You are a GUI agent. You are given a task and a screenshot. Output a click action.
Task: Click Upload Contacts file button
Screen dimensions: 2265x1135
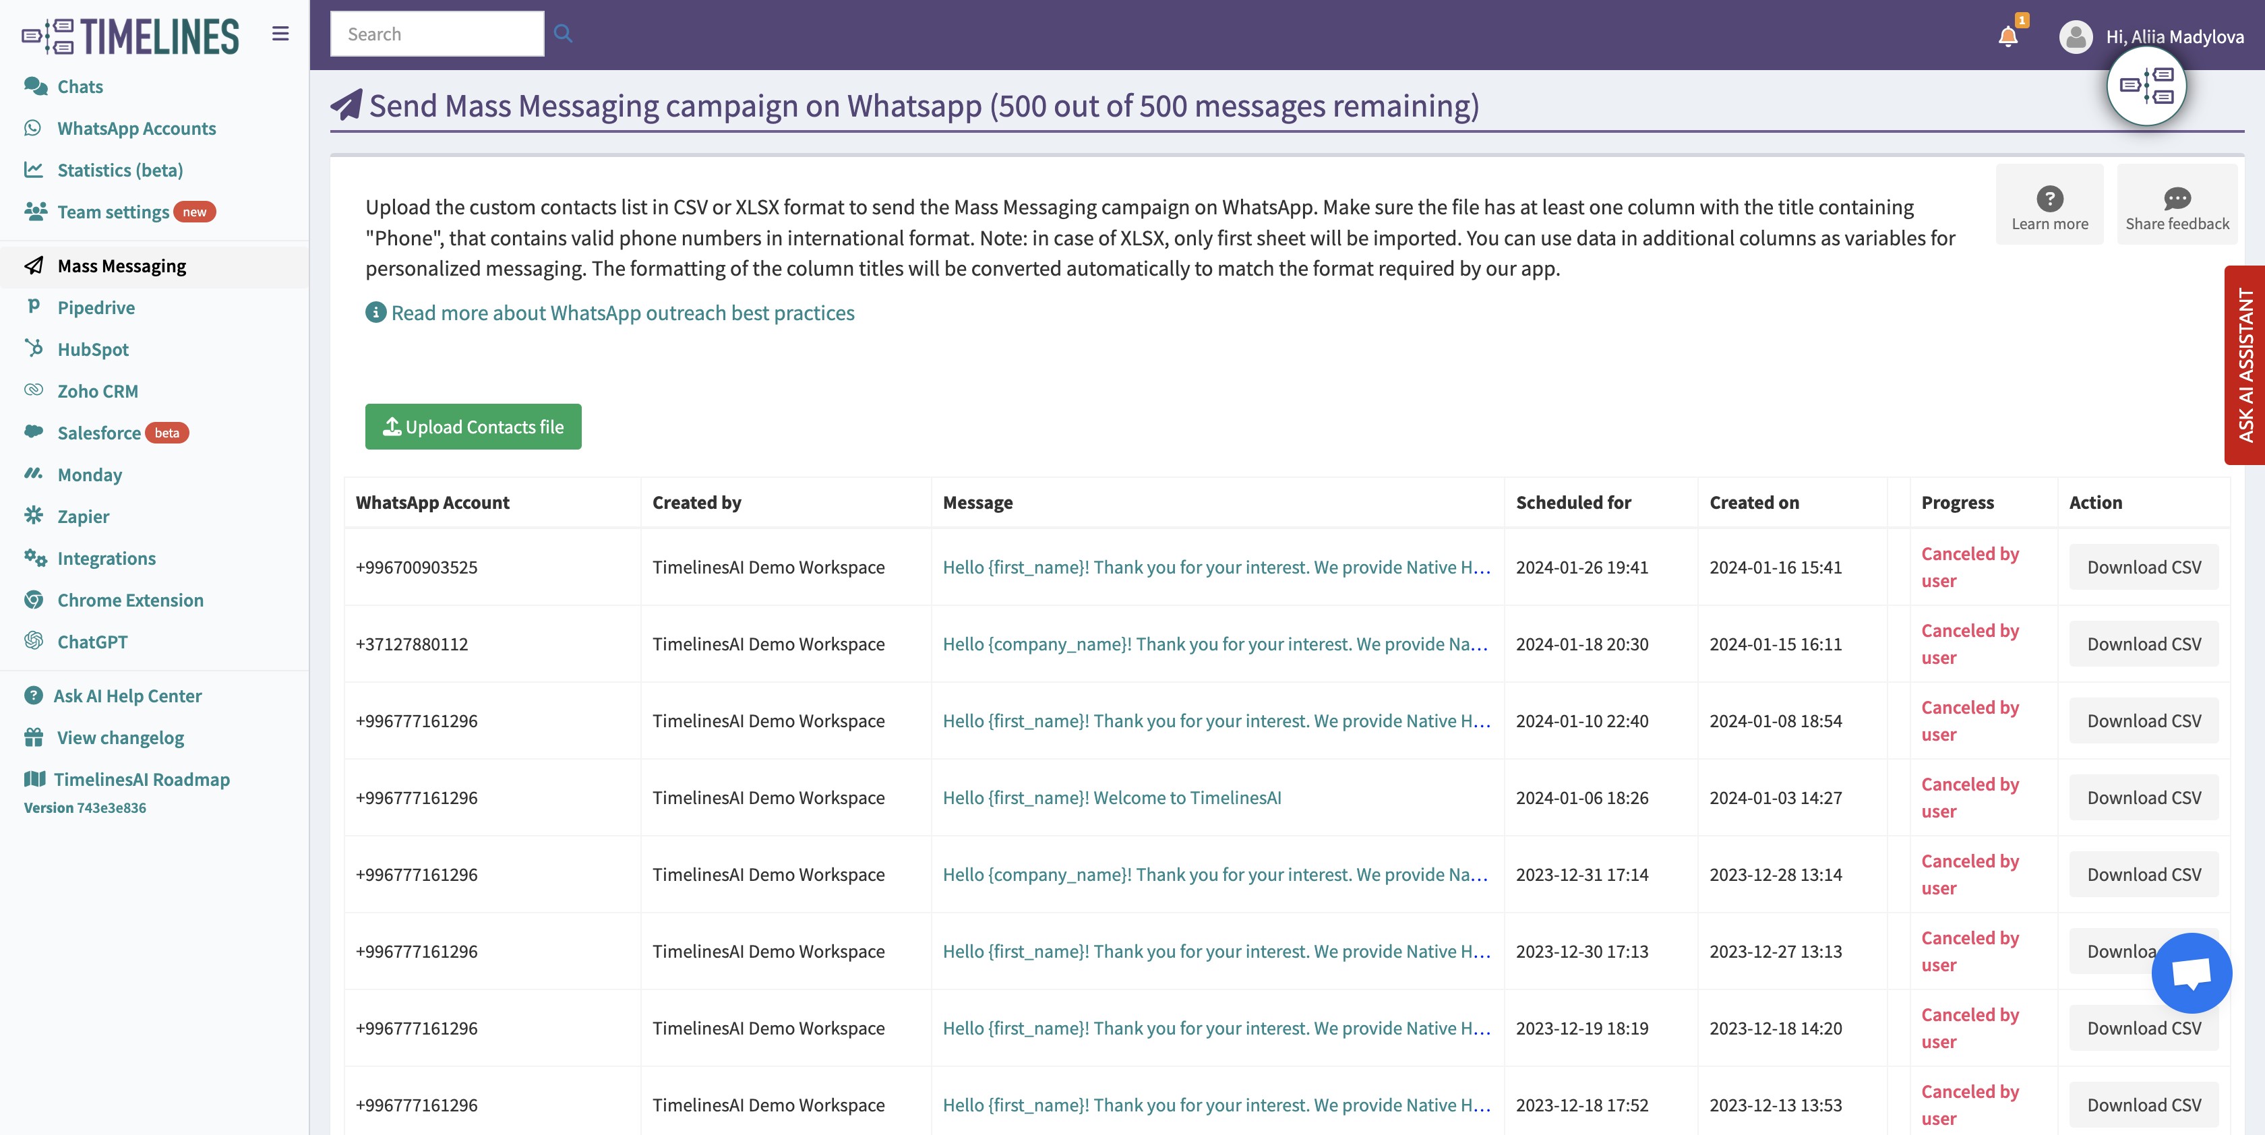click(x=473, y=427)
